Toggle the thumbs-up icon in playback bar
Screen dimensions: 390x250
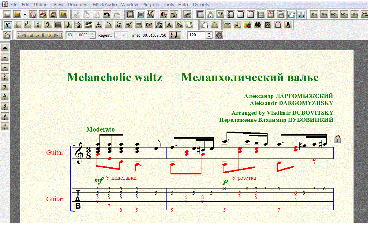pyautogui.click(x=8, y=35)
